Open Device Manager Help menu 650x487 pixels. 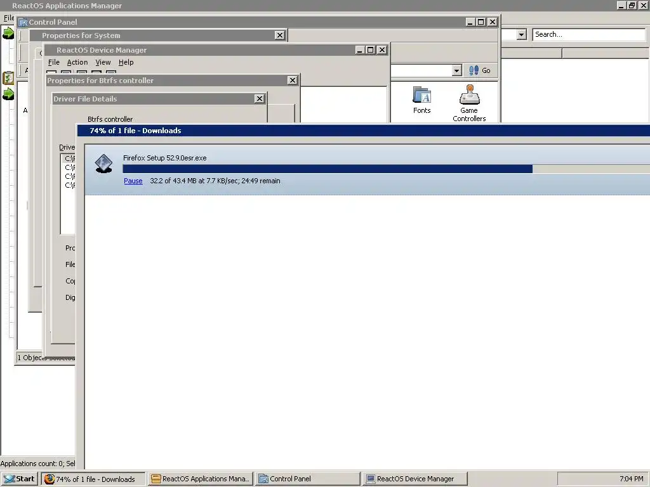click(126, 62)
